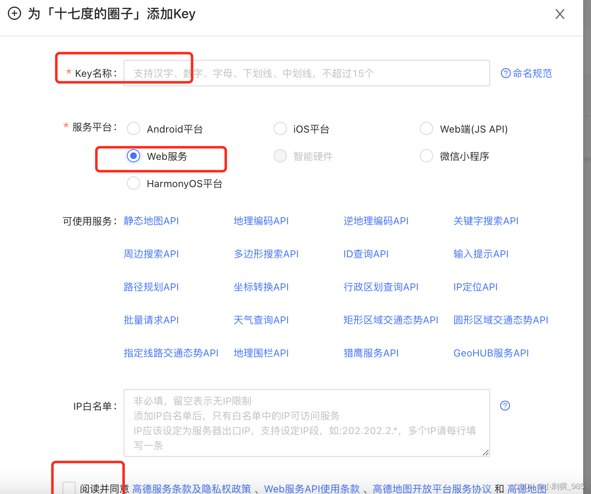The width and height of the screenshot is (591, 494).
Task: Open the 高德服务条款及隐私权政策 link
Action: tap(191, 489)
